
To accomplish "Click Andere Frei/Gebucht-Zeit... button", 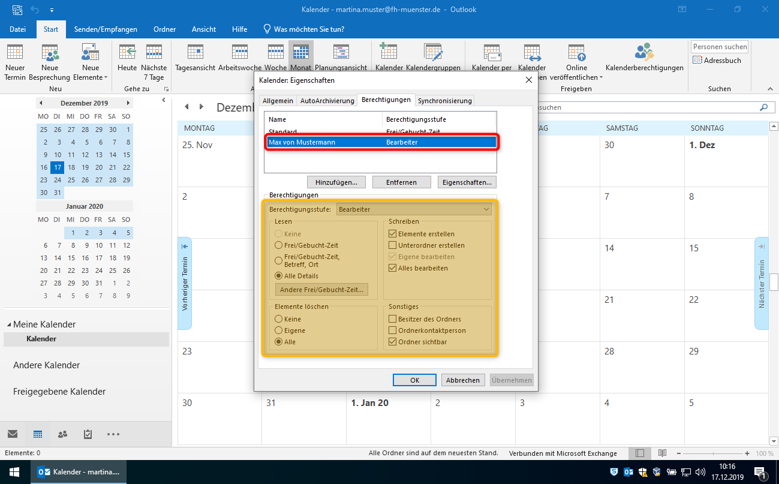I will pos(321,290).
